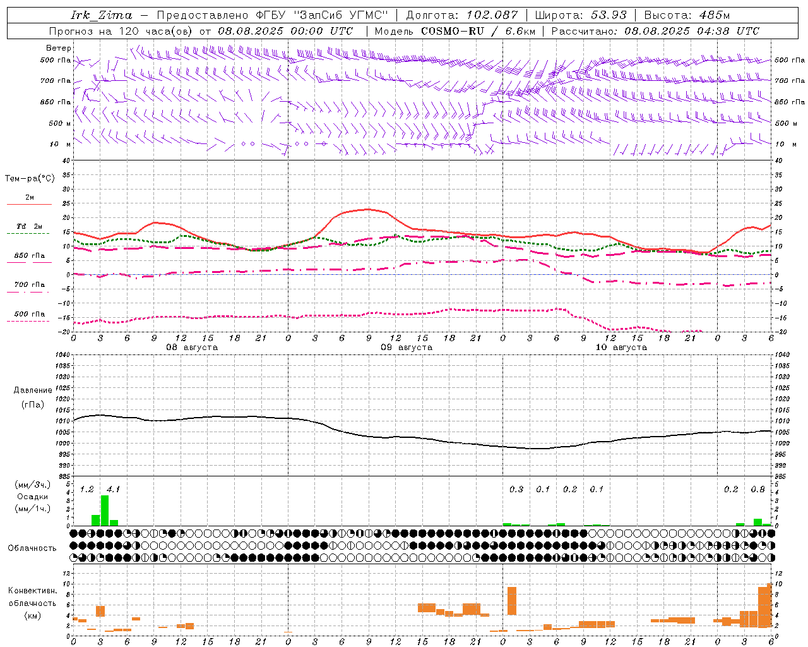
Task: Click the Давление panel label
Action: pyautogui.click(x=33, y=390)
